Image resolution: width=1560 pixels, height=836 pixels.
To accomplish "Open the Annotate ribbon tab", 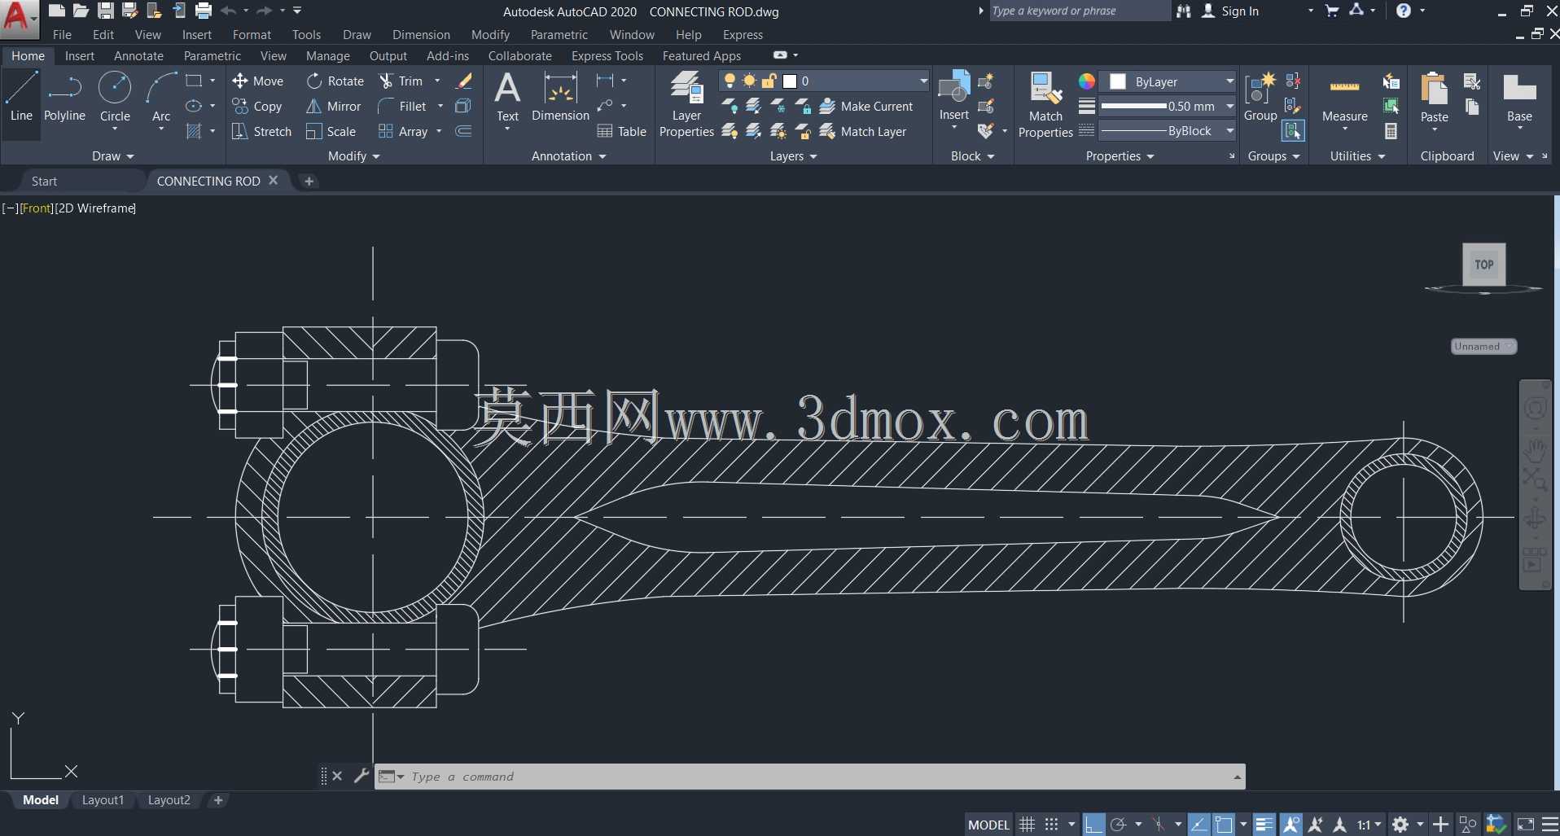I will point(138,56).
